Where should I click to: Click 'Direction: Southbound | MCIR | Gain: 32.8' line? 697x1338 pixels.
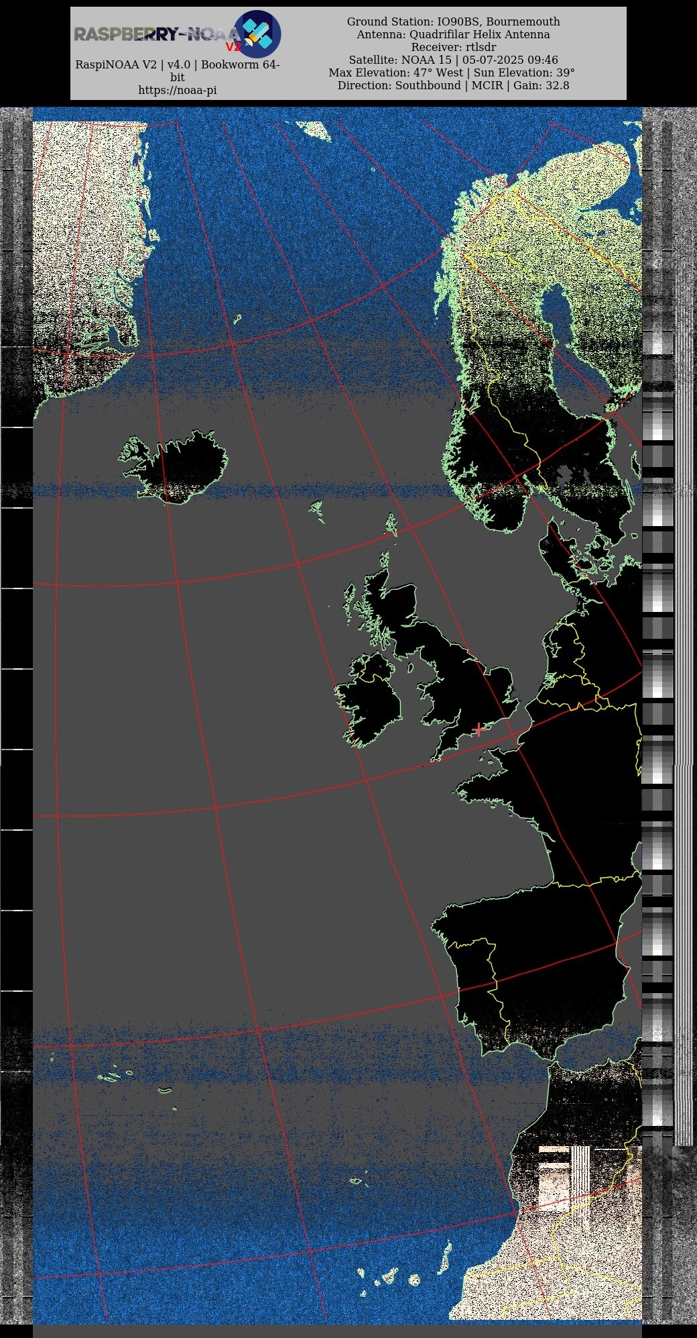coord(454,85)
